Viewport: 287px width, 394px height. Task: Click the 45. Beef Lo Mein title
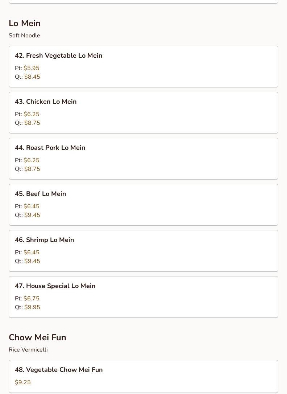tap(40, 194)
